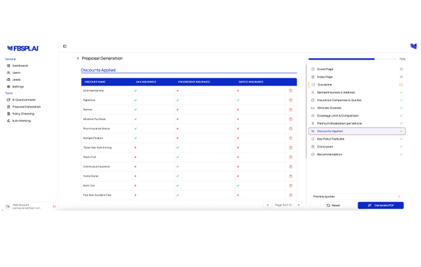Viewport: 421px width, 267px height.
Task: Open Vehicles Covered section
Action: (357, 108)
